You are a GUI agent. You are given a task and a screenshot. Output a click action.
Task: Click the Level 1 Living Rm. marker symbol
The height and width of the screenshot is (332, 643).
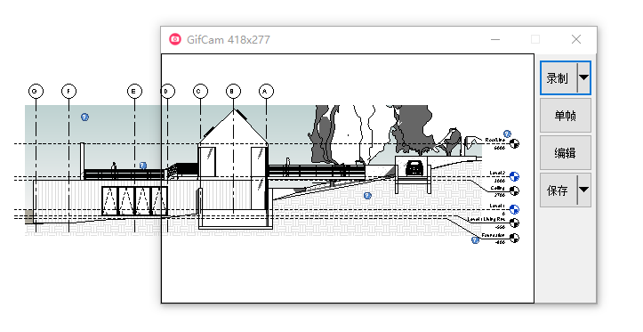[x=514, y=223]
